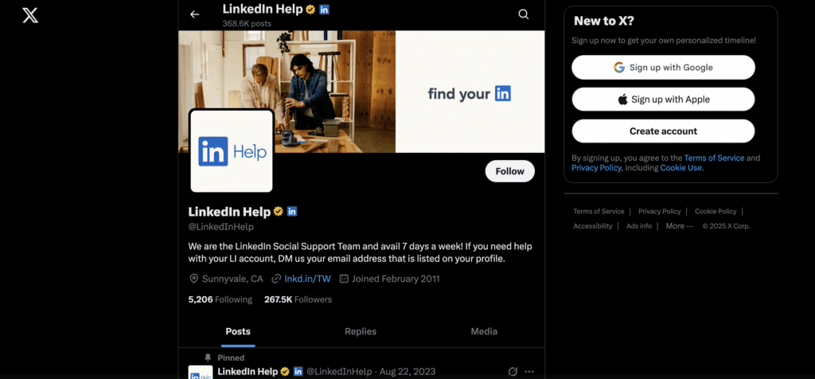
Task: Click the Sunnyvale, CA location text
Action: [x=232, y=279]
